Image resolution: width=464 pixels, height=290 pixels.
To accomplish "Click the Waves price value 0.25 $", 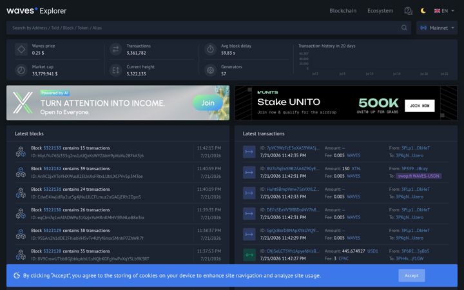I will (38, 53).
